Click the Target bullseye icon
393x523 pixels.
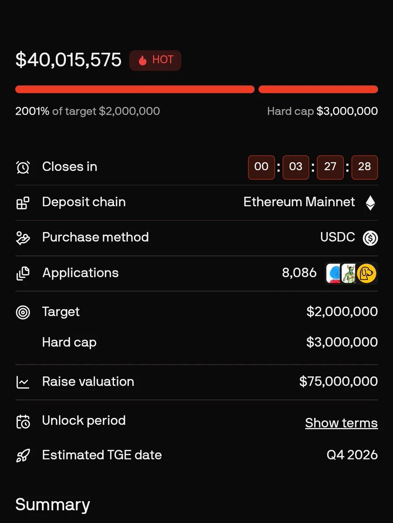[x=23, y=312]
